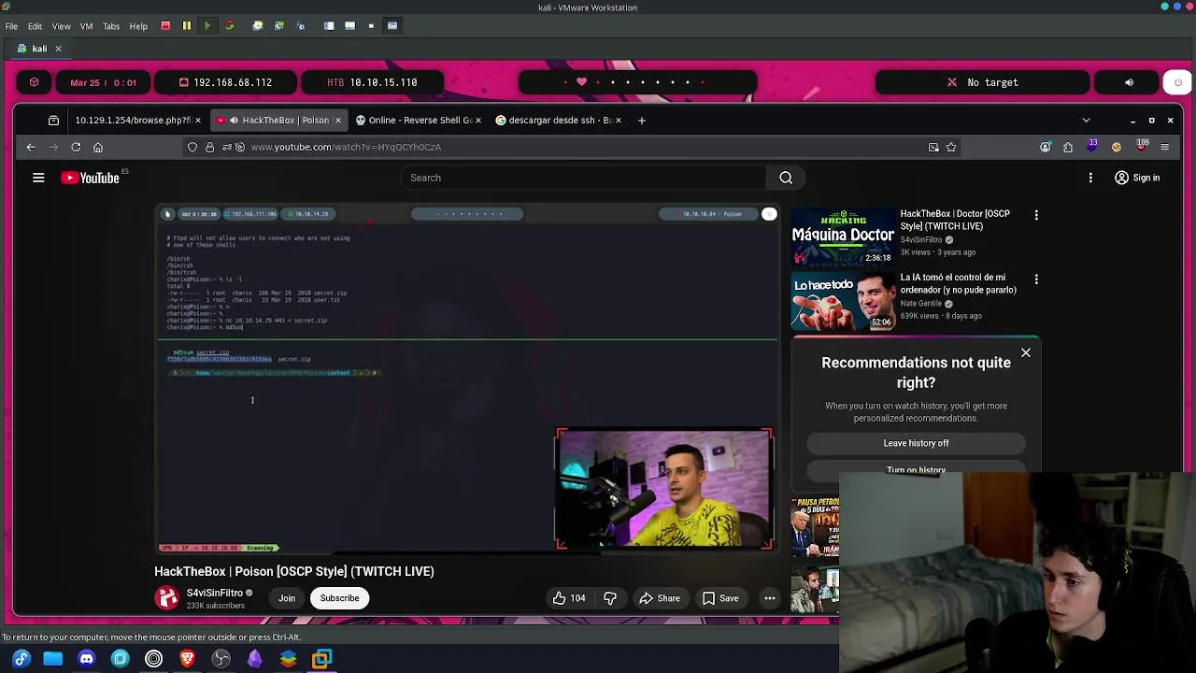The height and width of the screenshot is (673, 1196).
Task: Open S4viSinFiltro channel avatar
Action: click(x=167, y=598)
